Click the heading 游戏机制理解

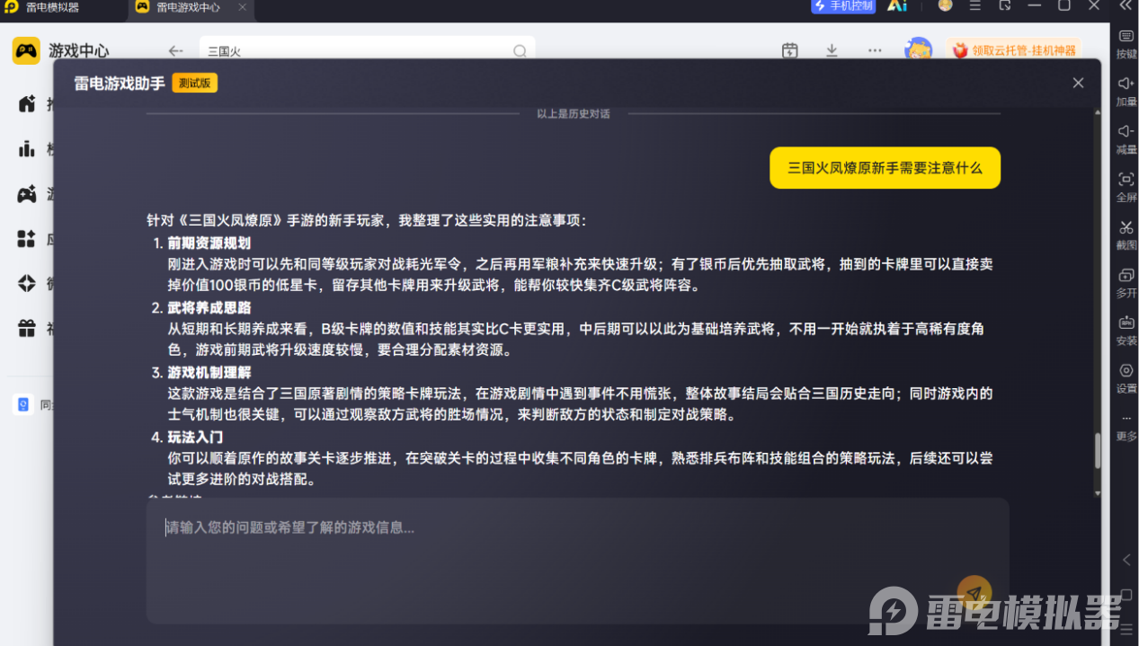click(209, 372)
